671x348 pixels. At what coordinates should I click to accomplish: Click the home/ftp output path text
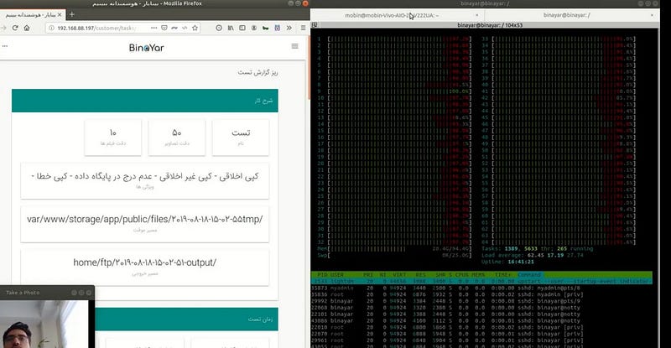[x=145, y=262]
